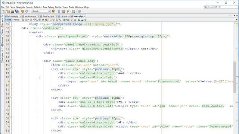The height and width of the screenshot is (134, 239).
Task: Open the Window menu
Action: [79, 7]
